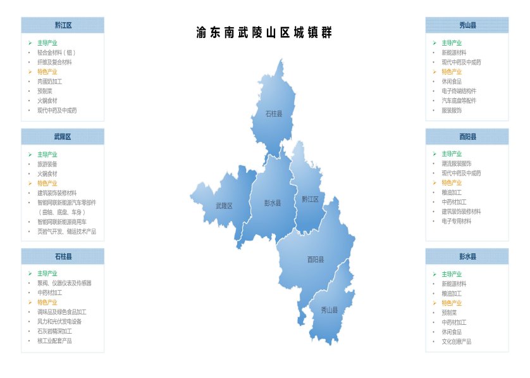Open the 武隆区 panel header
The image size is (530, 378).
(63, 137)
